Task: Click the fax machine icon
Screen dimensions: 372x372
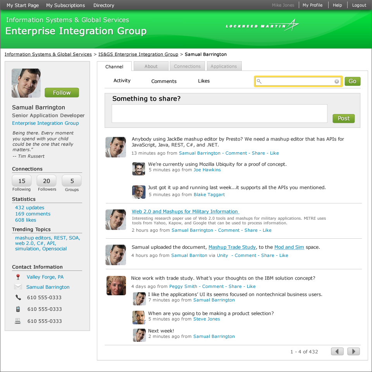Action: [x=18, y=321]
